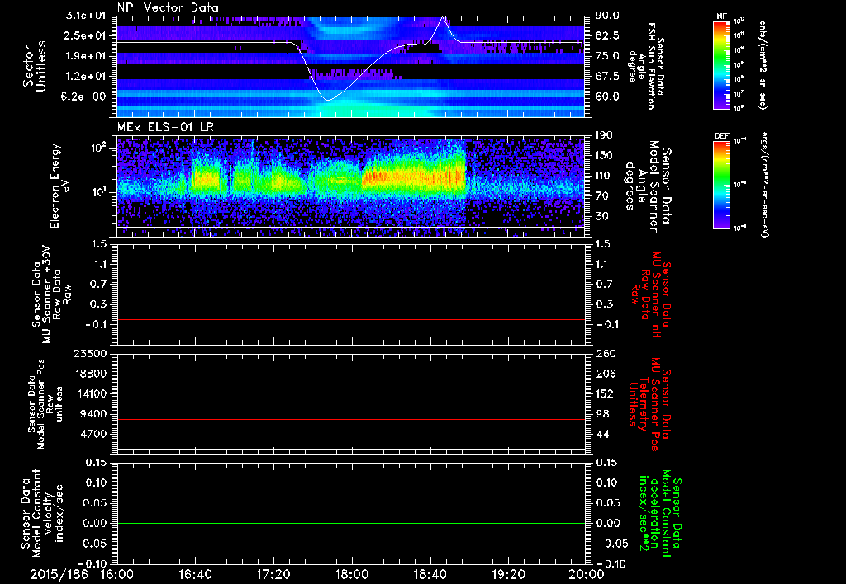Click the '260' telemetry tick label
Viewport: 846px width, 584px height.
pyautogui.click(x=606, y=353)
